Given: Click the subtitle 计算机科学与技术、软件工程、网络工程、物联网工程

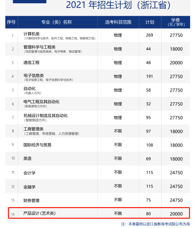Looking at the screenshot, I should (x=60, y=38).
